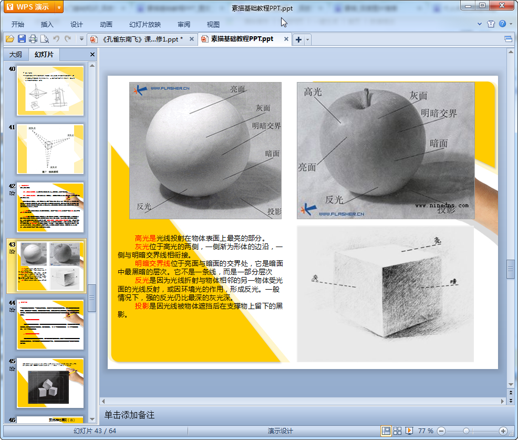Open the WPS 演示 application menu button
This screenshot has height=440, width=518.
(x=29, y=7)
